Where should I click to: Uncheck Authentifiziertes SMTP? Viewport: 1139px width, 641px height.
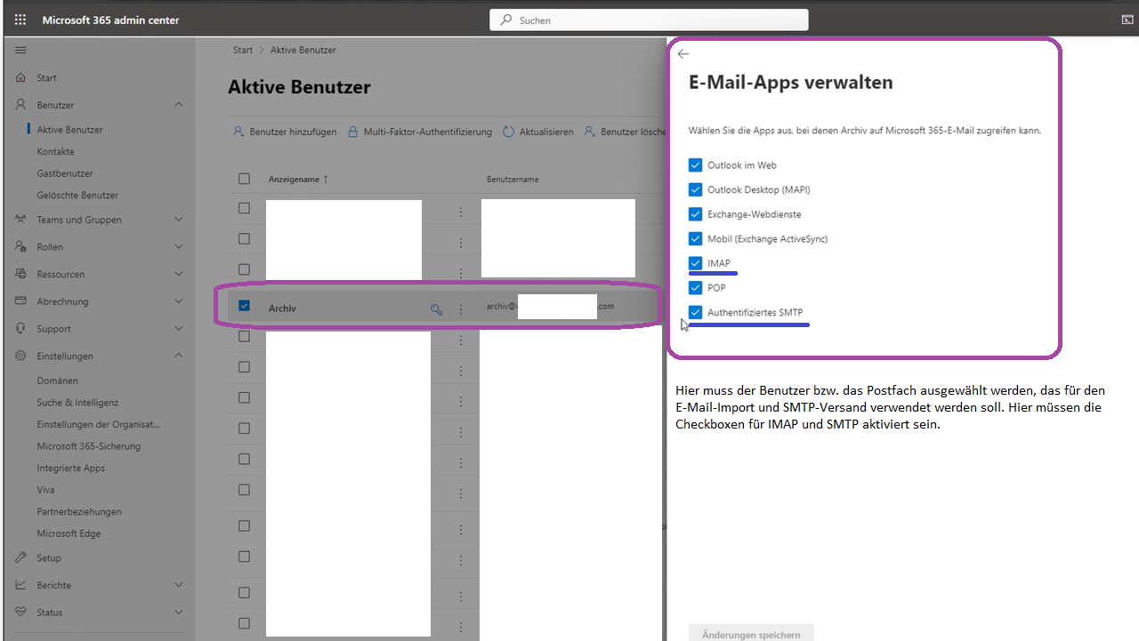click(695, 312)
